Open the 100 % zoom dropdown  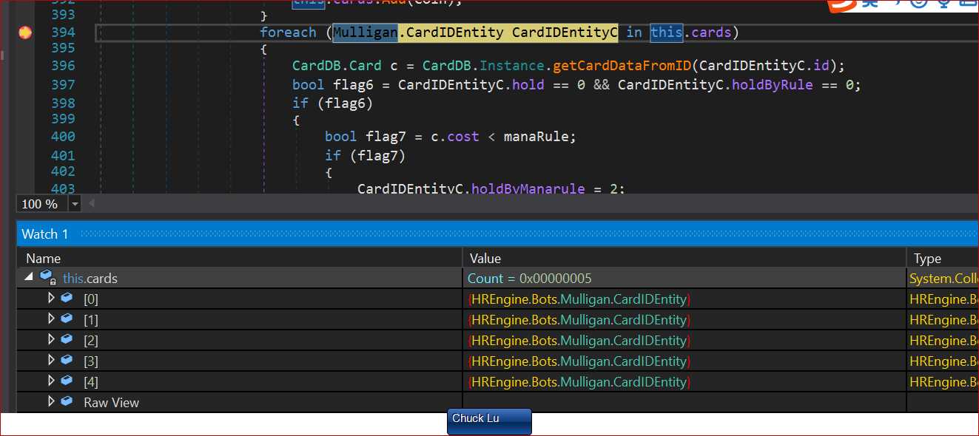point(75,204)
